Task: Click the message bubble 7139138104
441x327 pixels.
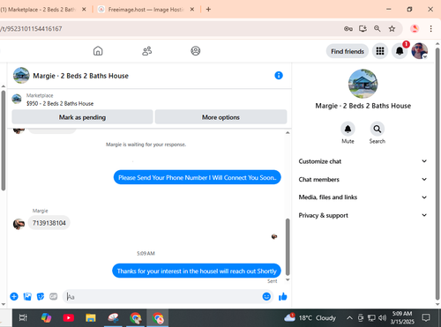Action: (x=49, y=223)
